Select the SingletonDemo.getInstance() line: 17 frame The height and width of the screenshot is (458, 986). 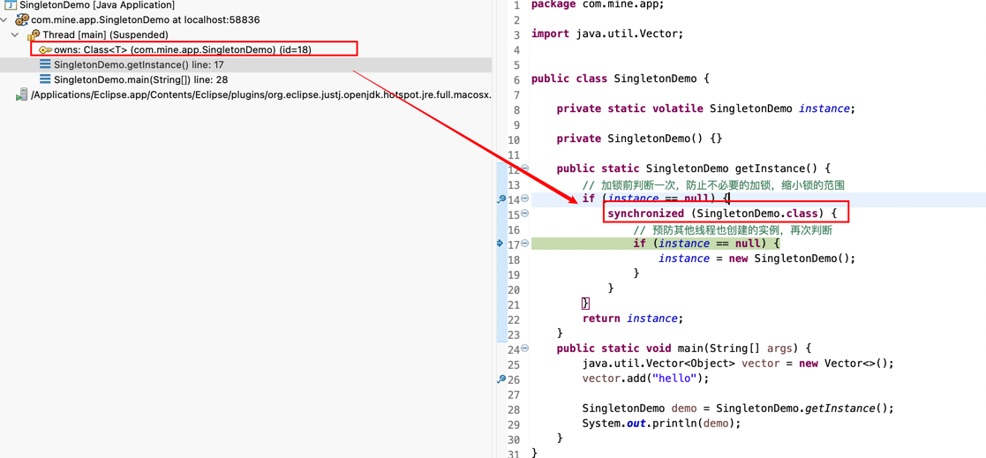coord(139,64)
